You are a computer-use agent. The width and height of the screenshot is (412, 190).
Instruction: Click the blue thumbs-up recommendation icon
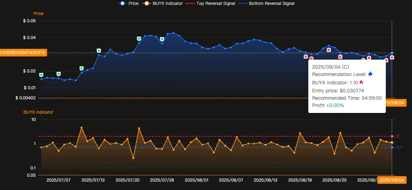tap(370, 74)
